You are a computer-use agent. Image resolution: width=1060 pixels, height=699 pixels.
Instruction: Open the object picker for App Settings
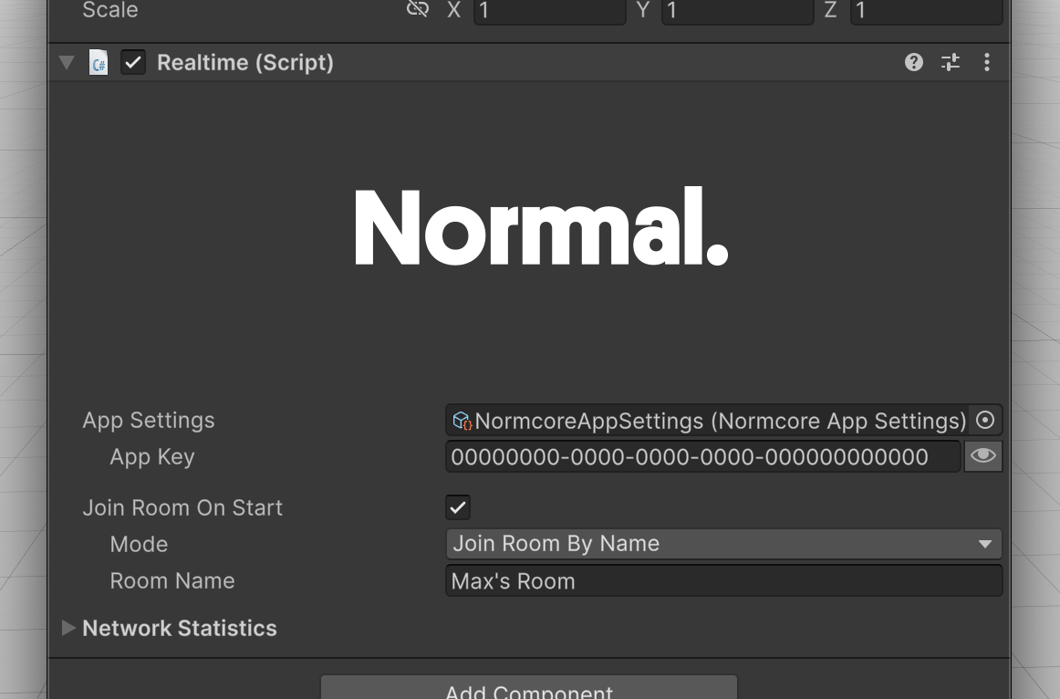(985, 421)
